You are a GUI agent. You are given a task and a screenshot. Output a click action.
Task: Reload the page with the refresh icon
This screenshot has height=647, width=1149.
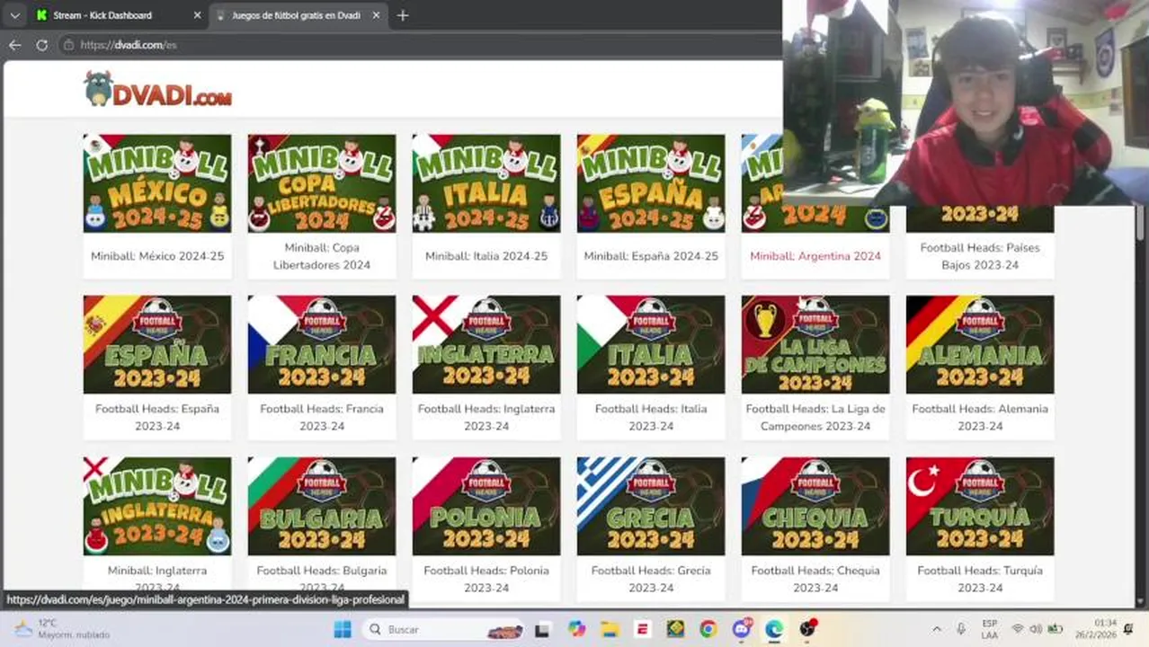(x=41, y=44)
